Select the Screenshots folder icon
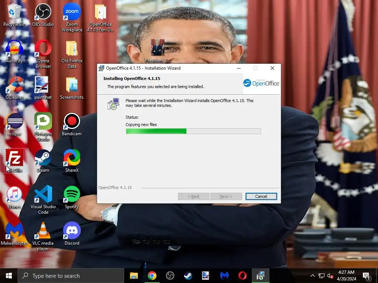 tap(72, 88)
